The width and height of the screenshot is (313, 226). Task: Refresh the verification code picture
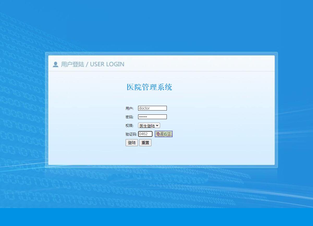(x=163, y=134)
